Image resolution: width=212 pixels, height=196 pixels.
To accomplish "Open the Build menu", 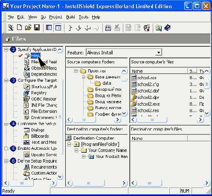I will click(x=70, y=17).
